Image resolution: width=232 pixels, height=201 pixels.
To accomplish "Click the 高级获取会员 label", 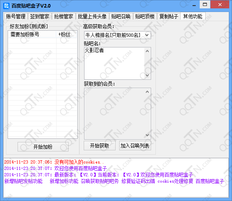I will pyautogui.click(x=98, y=26).
